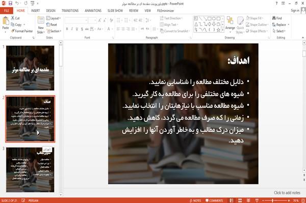Fit slide to current window

click(x=303, y=200)
